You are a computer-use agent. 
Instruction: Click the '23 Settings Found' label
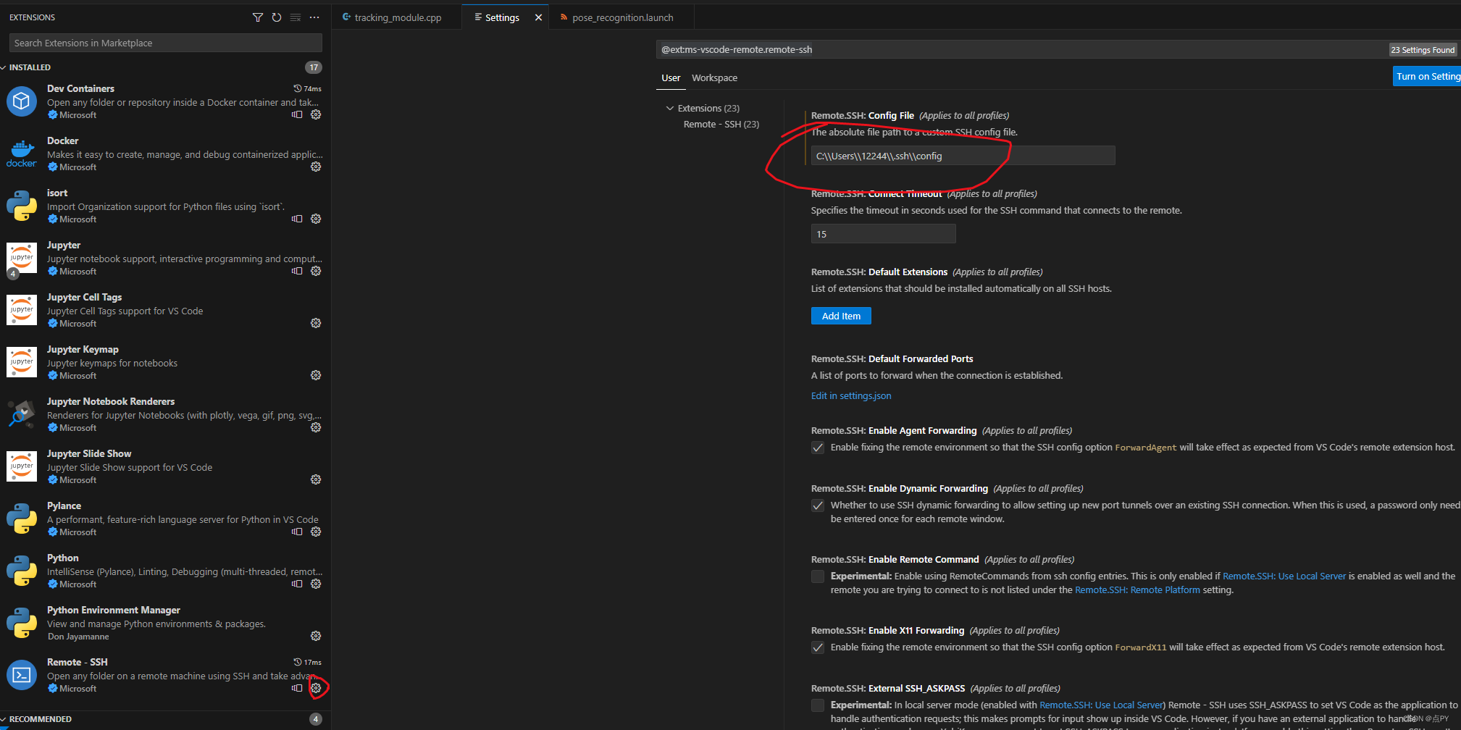pos(1423,50)
